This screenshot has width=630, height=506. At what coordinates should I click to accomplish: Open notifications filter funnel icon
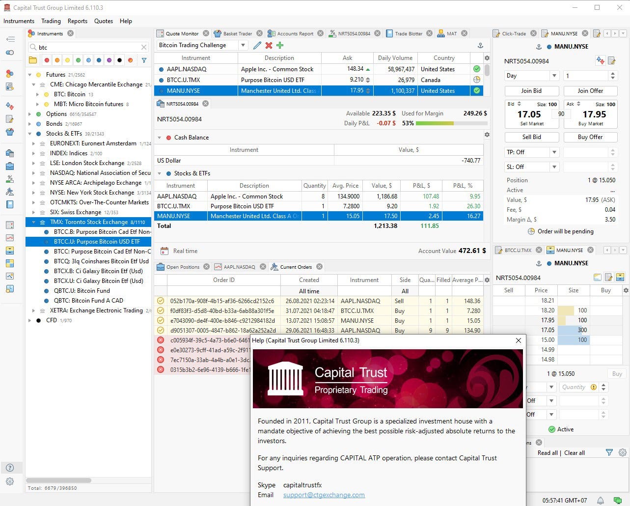click(609, 452)
